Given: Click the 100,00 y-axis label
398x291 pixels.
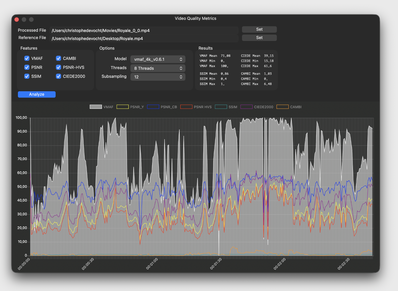Looking at the screenshot, I should [x=21, y=118].
